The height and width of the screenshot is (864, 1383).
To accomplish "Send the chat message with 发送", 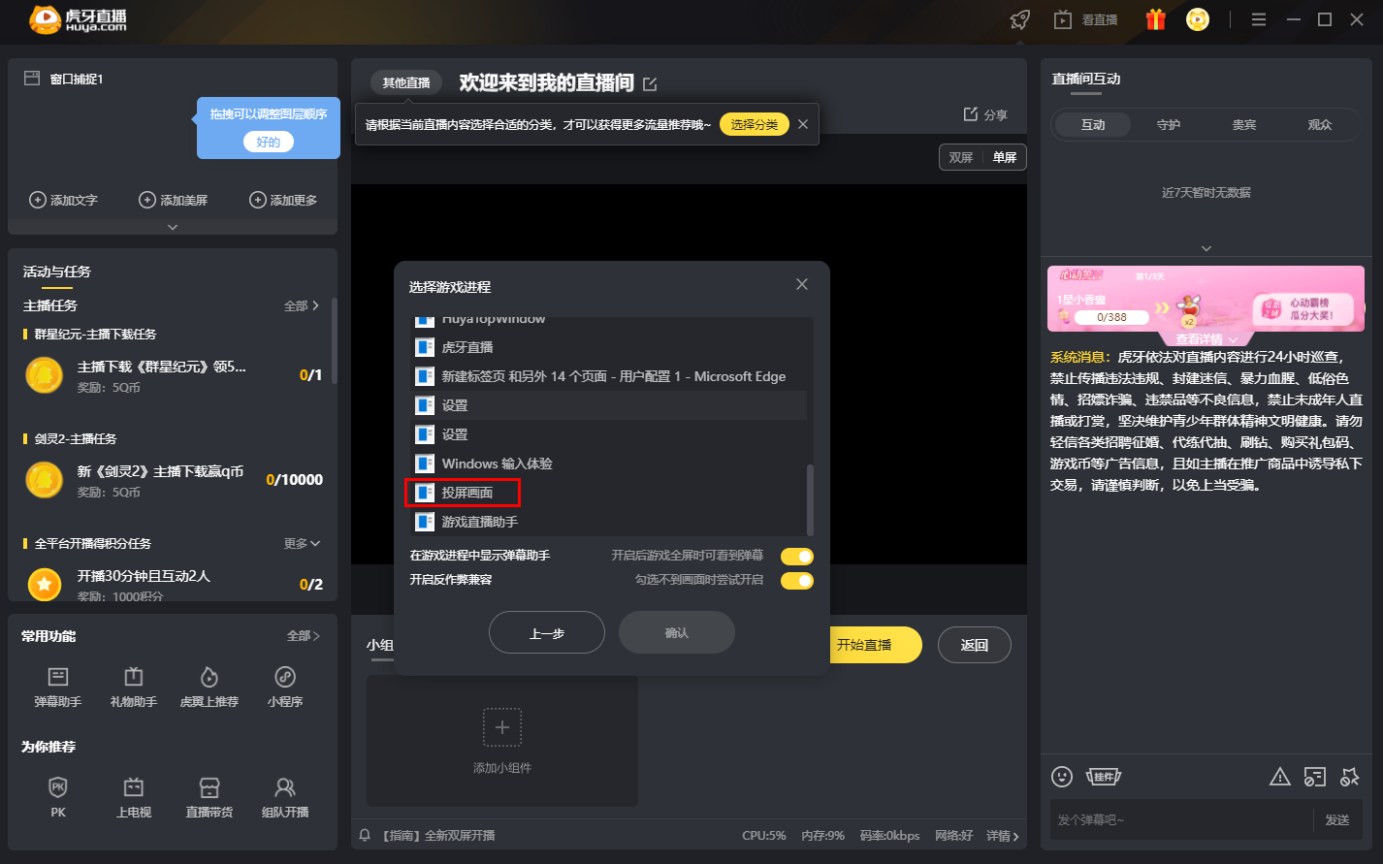I will 1337,819.
